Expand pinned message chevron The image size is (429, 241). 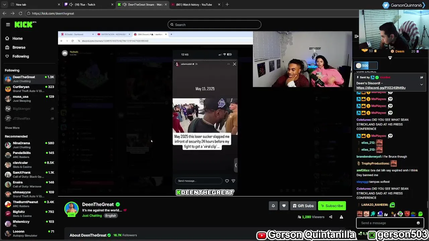coord(422,85)
